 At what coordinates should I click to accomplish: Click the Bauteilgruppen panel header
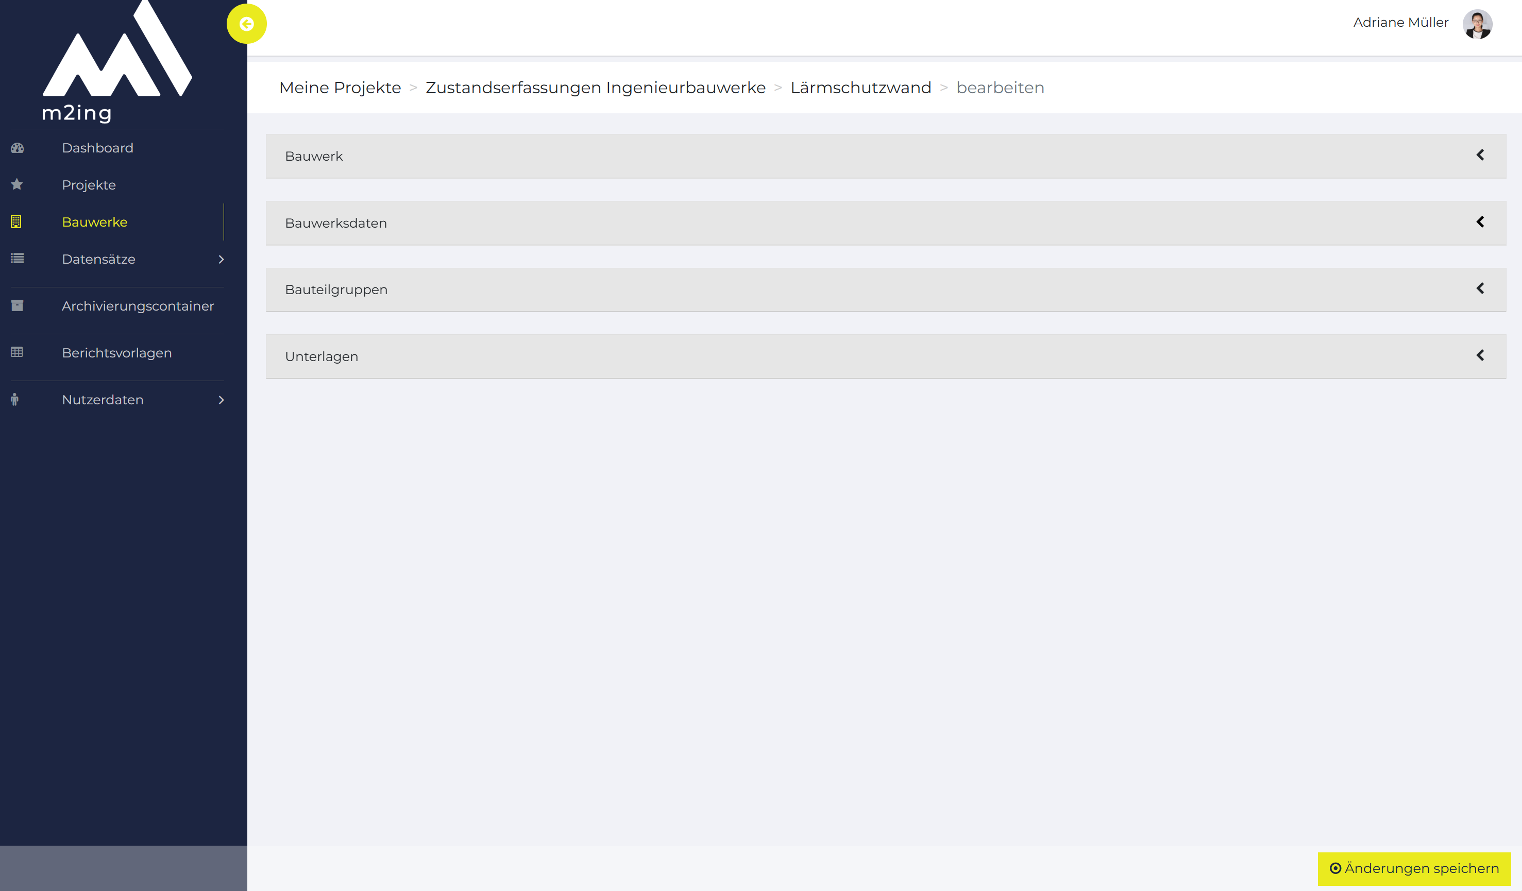click(x=885, y=290)
